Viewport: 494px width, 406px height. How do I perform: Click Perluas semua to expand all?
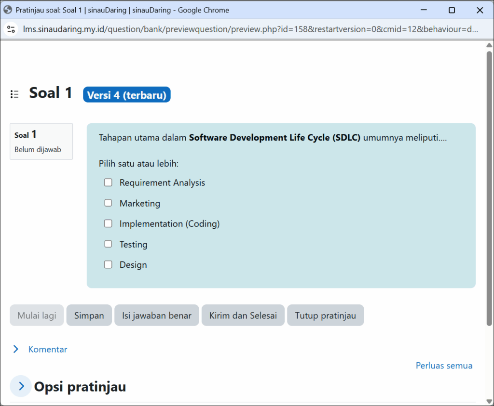point(444,366)
